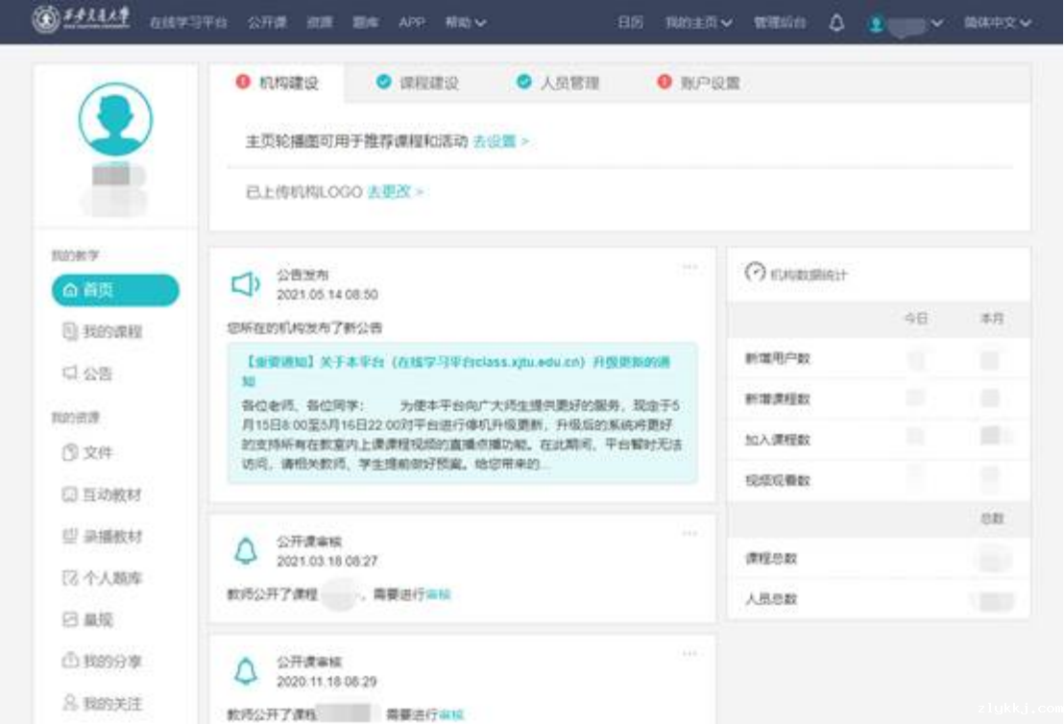This screenshot has width=1064, height=724.
Task: Go to 公告 in the left sidebar
Action: (97, 374)
